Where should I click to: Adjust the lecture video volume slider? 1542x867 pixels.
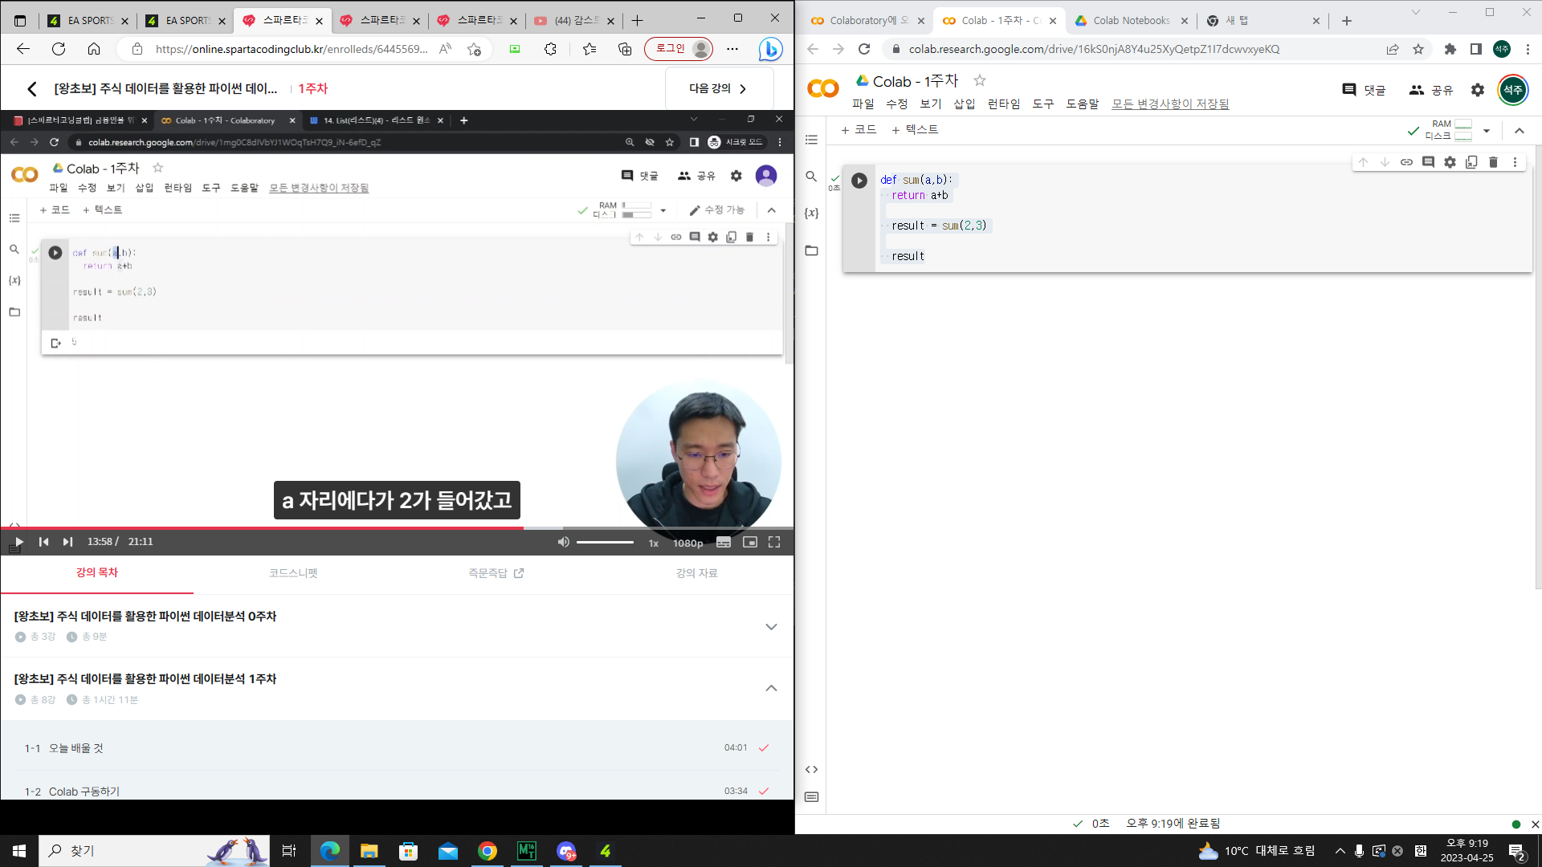605,543
